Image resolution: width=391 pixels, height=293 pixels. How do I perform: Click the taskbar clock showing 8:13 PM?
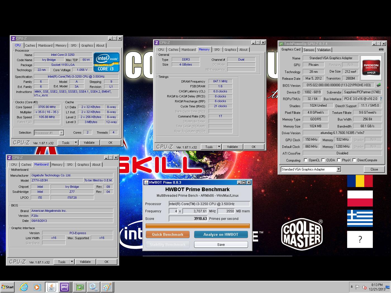tap(377, 287)
